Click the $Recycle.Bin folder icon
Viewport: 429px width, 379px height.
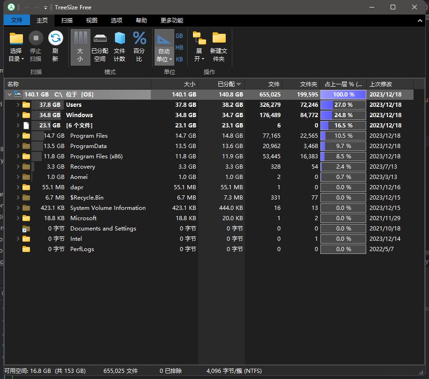(26, 198)
